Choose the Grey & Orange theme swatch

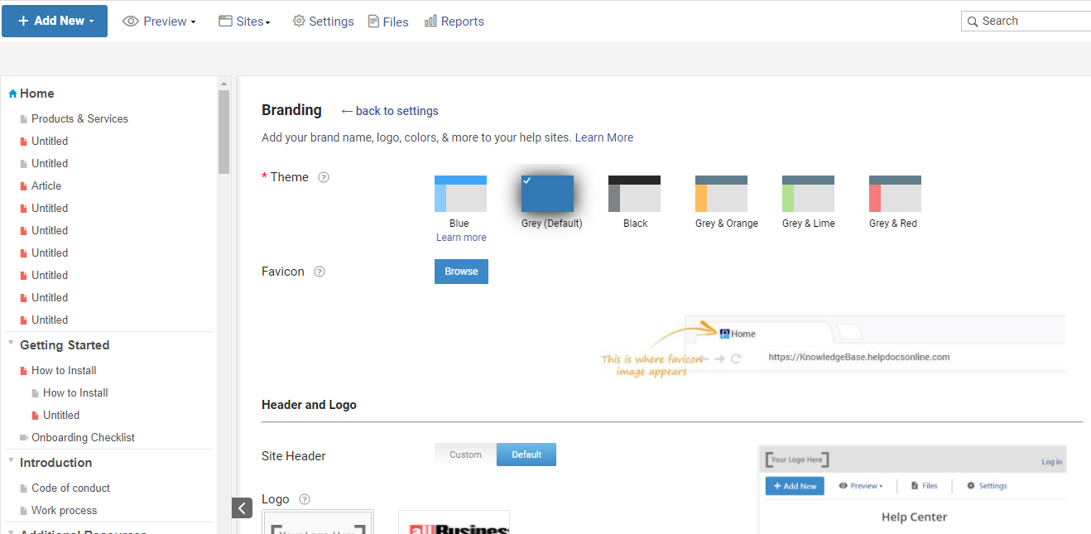[x=721, y=194]
